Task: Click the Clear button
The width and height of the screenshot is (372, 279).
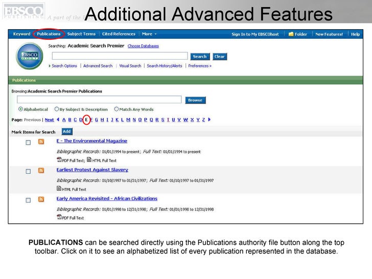Action: click(219, 56)
